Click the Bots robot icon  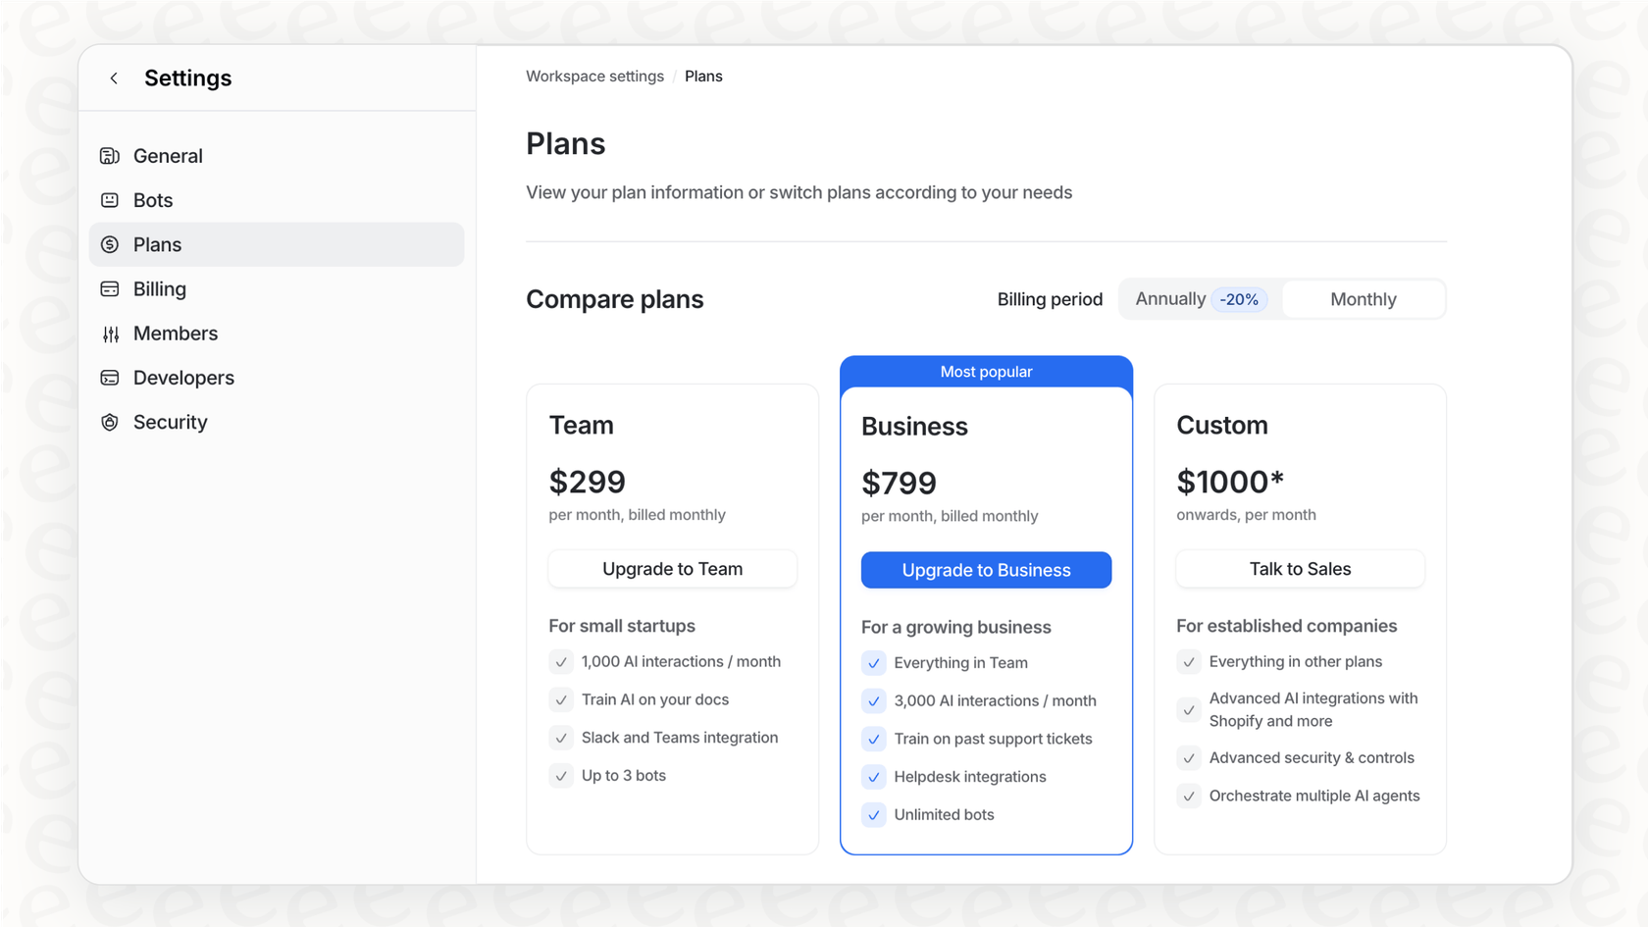click(x=110, y=199)
